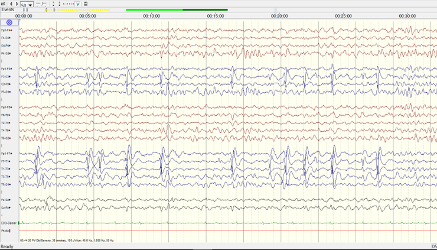437x250 pixels.
Task: Select the Fp2-F4 channel label
Action: pyautogui.click(x=6, y=30)
